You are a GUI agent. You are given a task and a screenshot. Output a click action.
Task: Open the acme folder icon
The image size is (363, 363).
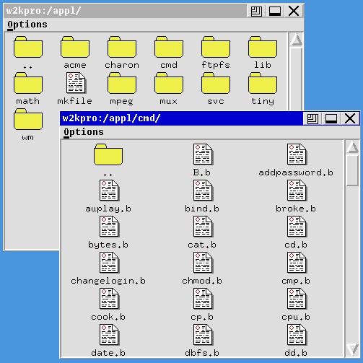(75, 47)
